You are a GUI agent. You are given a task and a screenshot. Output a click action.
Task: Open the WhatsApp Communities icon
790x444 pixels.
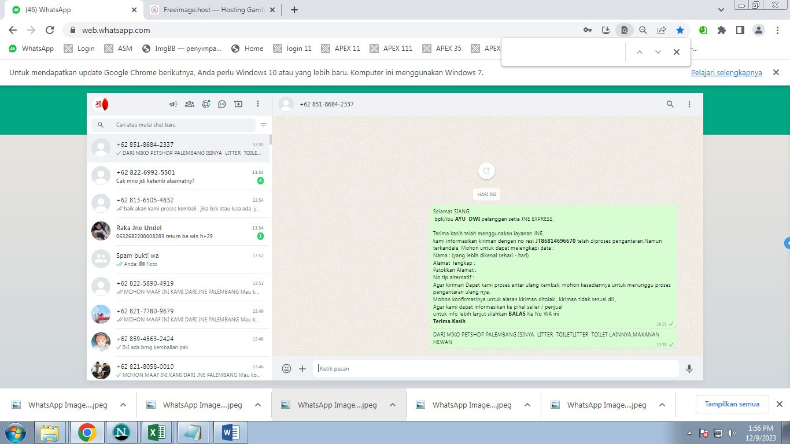[x=189, y=104]
